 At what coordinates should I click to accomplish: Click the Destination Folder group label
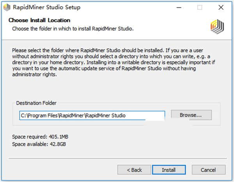point(36,103)
